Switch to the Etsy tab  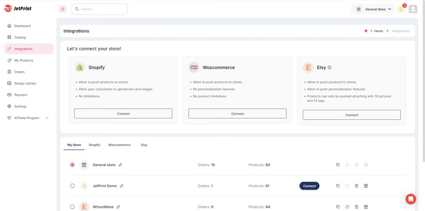144,145
